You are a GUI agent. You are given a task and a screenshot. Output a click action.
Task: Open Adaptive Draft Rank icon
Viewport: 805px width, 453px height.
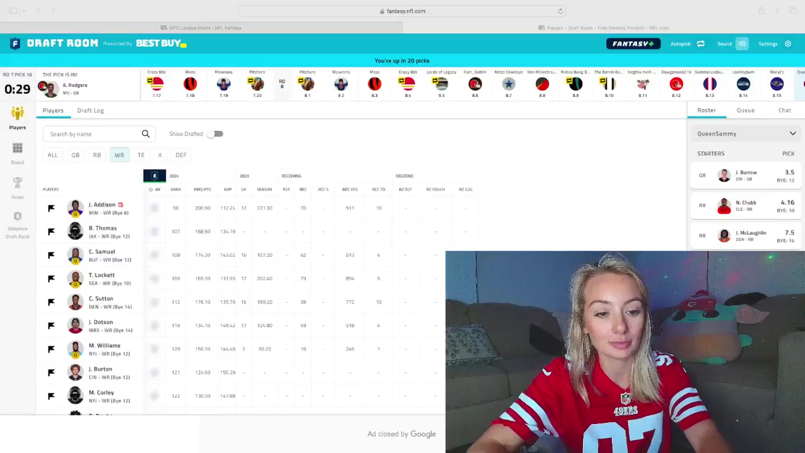point(18,216)
